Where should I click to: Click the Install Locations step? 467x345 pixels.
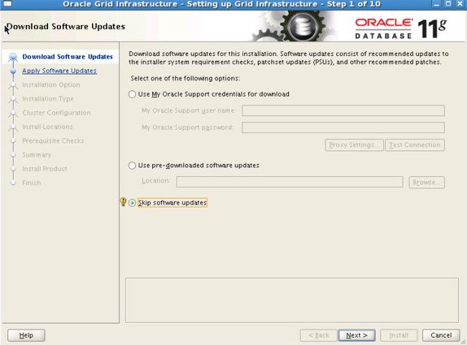point(47,127)
